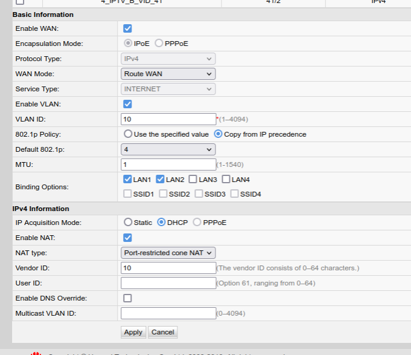The width and height of the screenshot is (411, 355).
Task: Enable SSID1 binding checkbox
Action: coord(127,194)
